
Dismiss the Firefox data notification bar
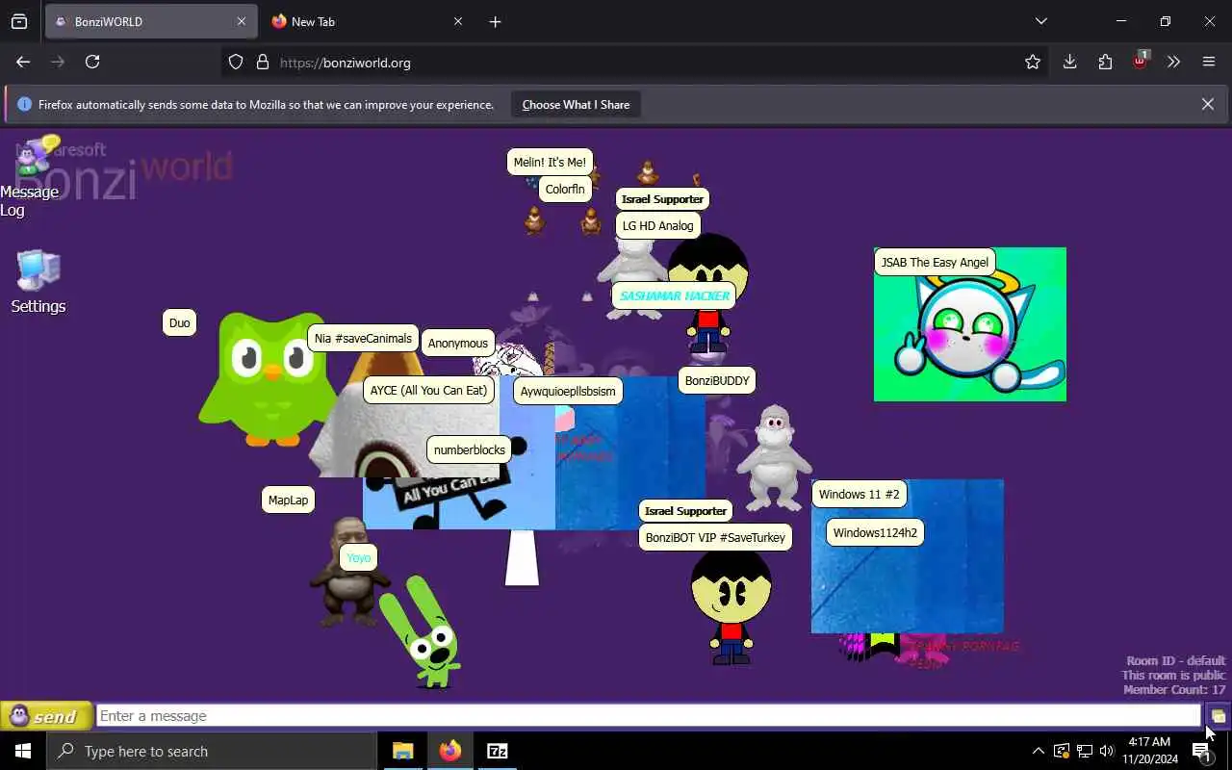point(1208,104)
